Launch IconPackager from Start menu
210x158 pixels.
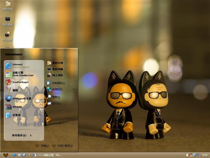click(x=17, y=82)
